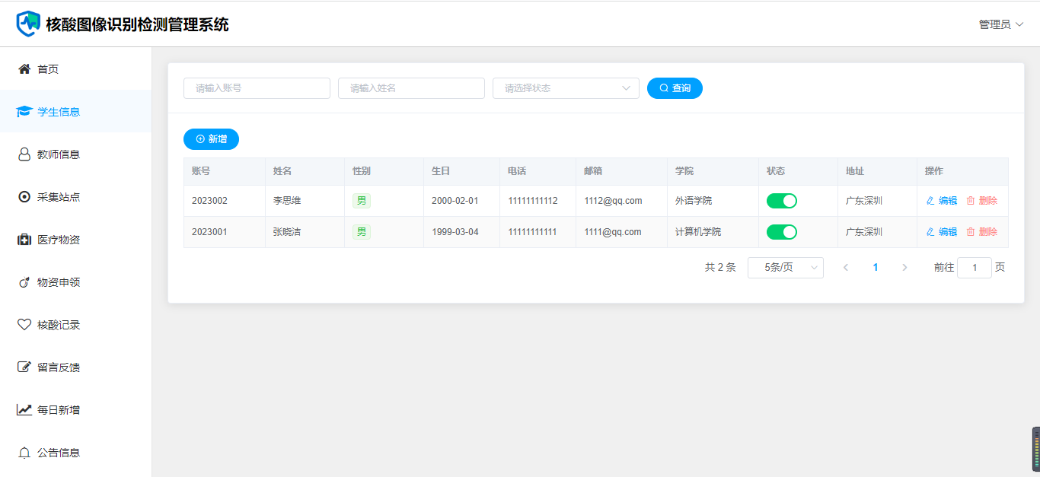1040x477 pixels.
Task: Click the medical kit icon for 医疗物资
Action: [24, 240]
